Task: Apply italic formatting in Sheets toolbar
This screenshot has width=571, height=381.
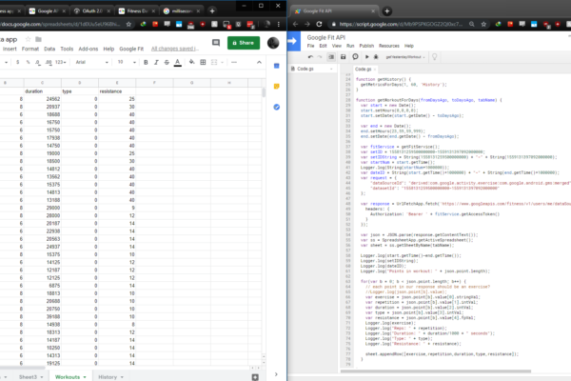Action: coord(156,62)
